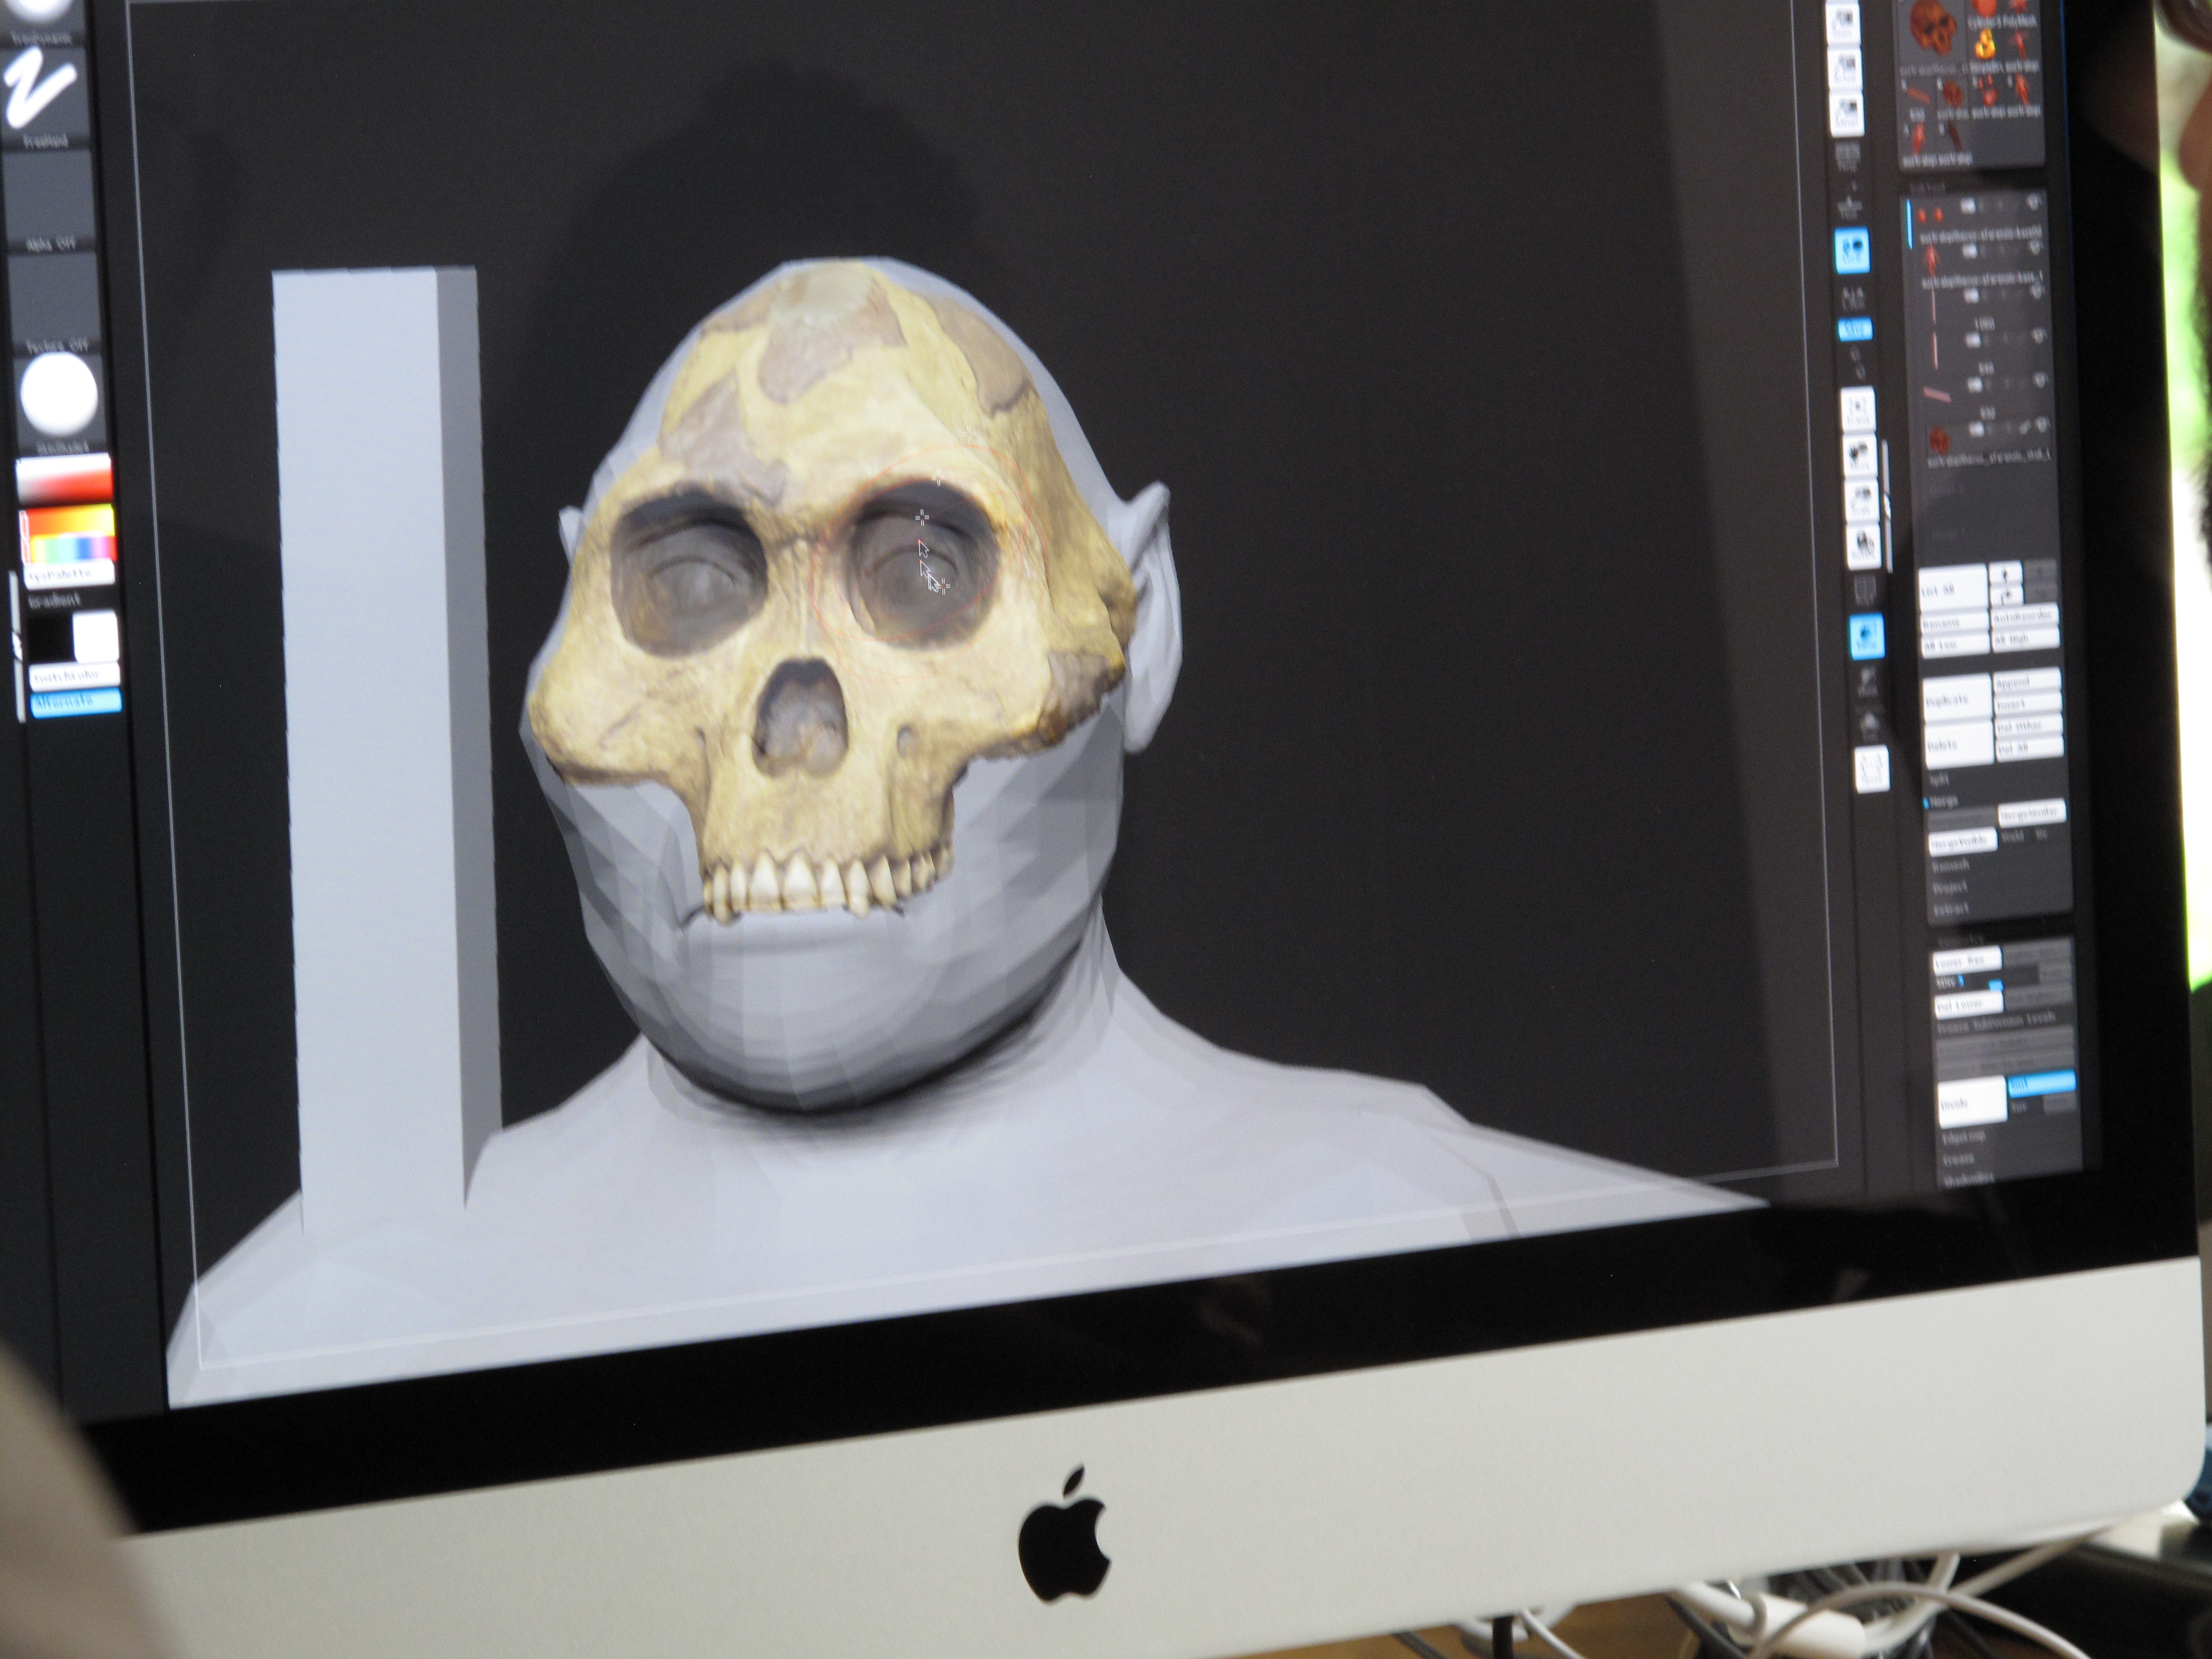Expand the Split section
Screen dimensions: 2212x1659
click(1939, 779)
